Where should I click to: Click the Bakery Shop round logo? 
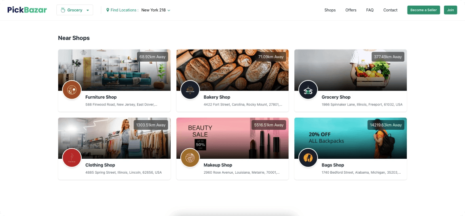click(190, 90)
